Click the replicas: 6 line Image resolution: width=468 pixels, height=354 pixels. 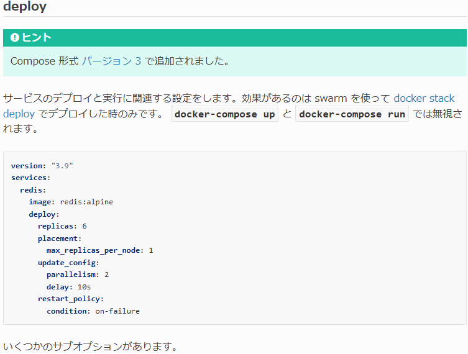pyautogui.click(x=62, y=226)
